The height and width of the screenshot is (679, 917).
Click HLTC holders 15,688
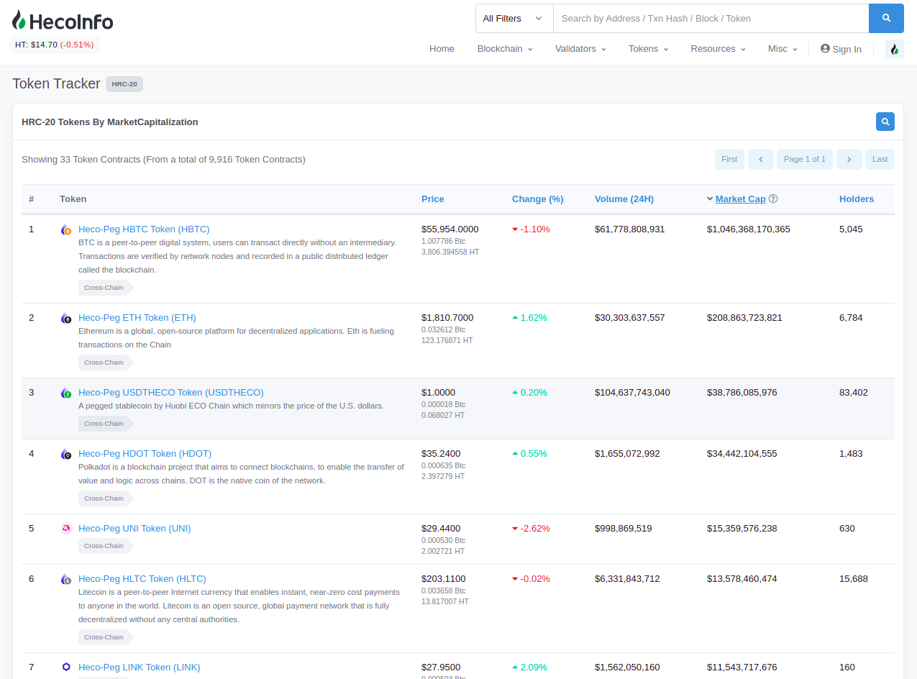[854, 579]
